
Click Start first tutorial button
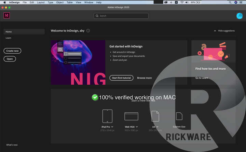pyautogui.click(x=121, y=78)
